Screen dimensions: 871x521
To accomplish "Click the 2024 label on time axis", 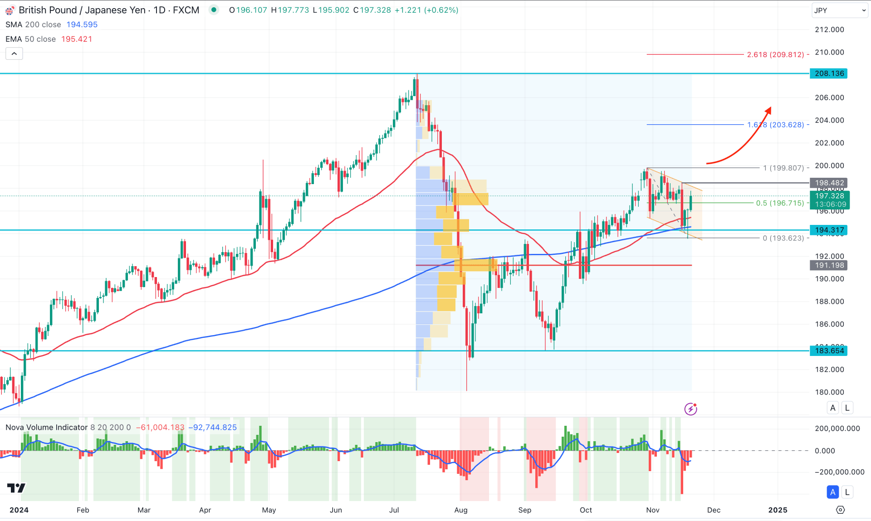I will click(19, 510).
